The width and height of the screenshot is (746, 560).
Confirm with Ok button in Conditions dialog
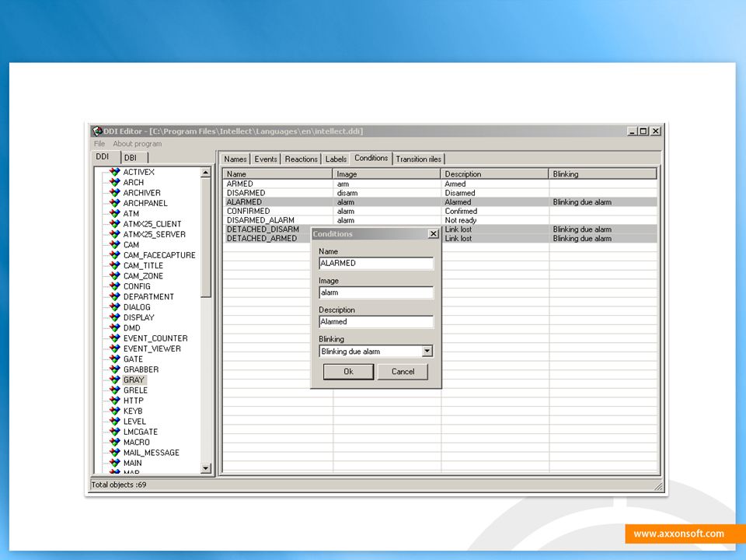tap(348, 372)
